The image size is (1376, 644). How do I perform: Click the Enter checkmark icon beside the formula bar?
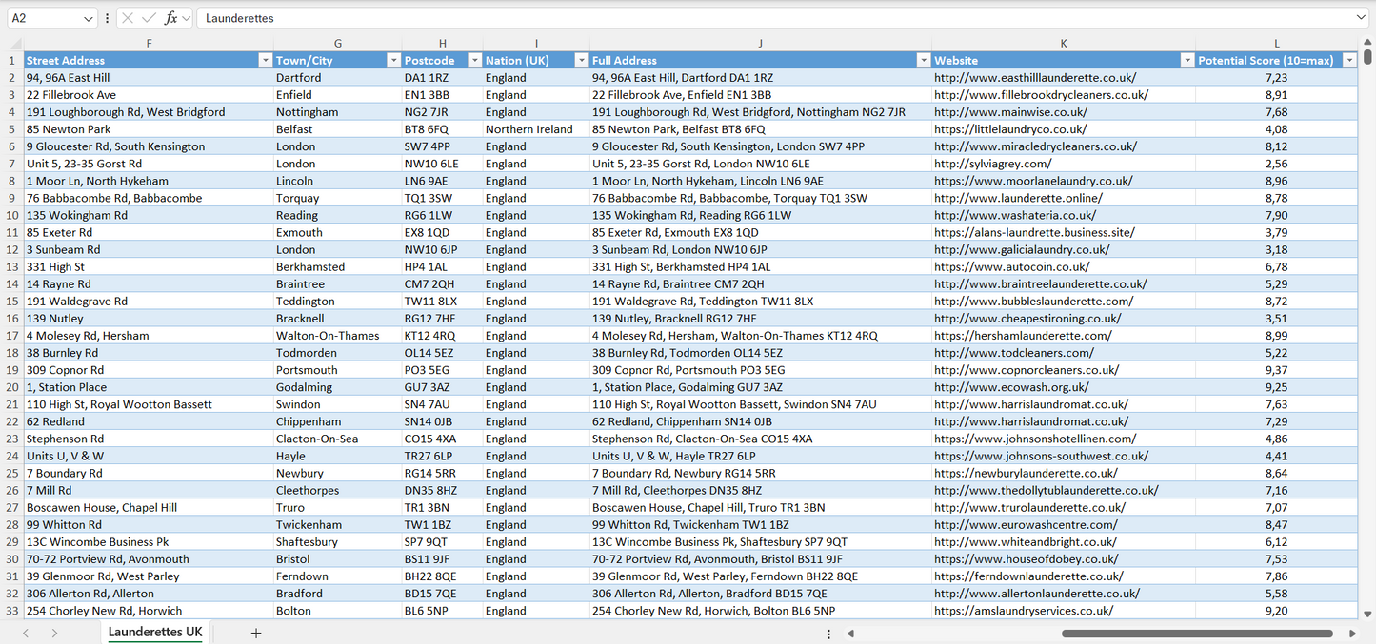point(149,17)
